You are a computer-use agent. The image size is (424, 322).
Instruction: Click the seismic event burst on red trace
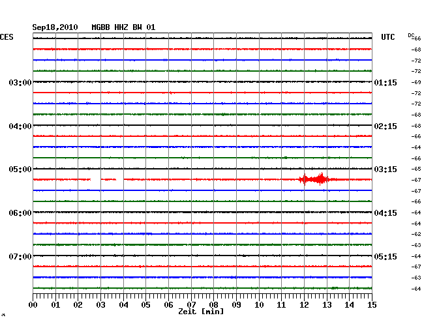pyautogui.click(x=314, y=179)
